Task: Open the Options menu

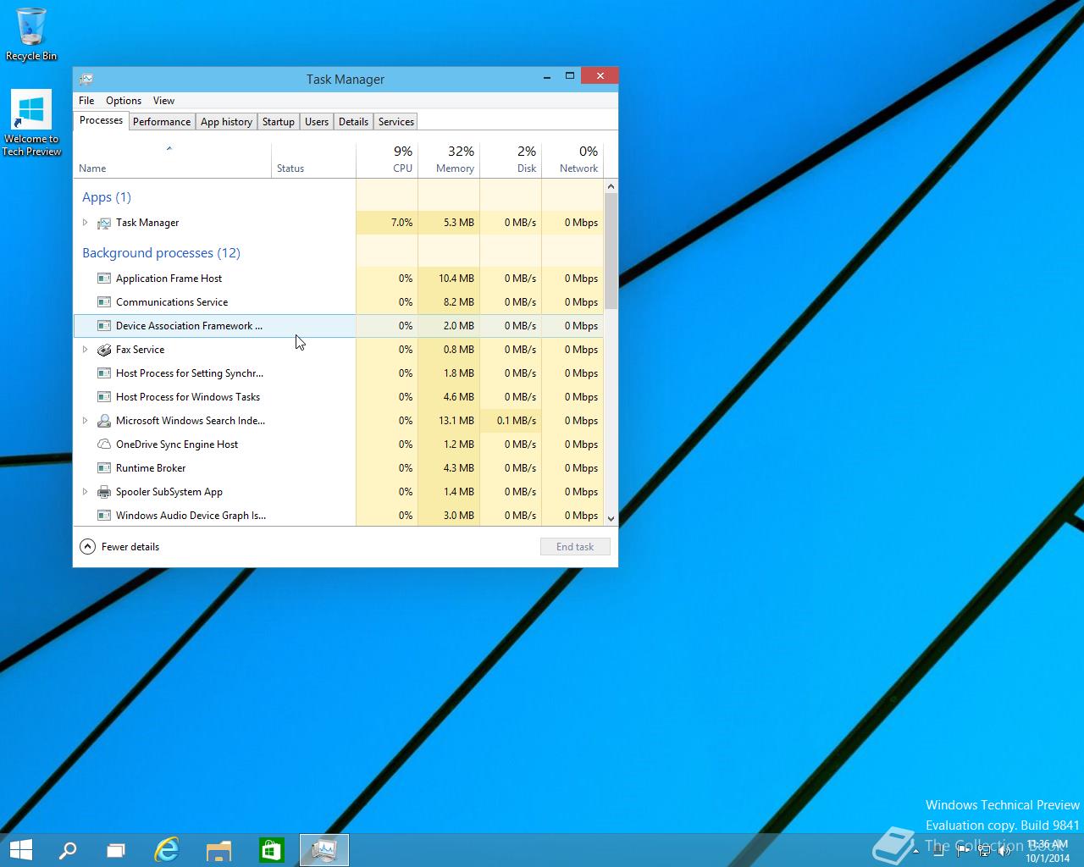Action: pyautogui.click(x=124, y=101)
